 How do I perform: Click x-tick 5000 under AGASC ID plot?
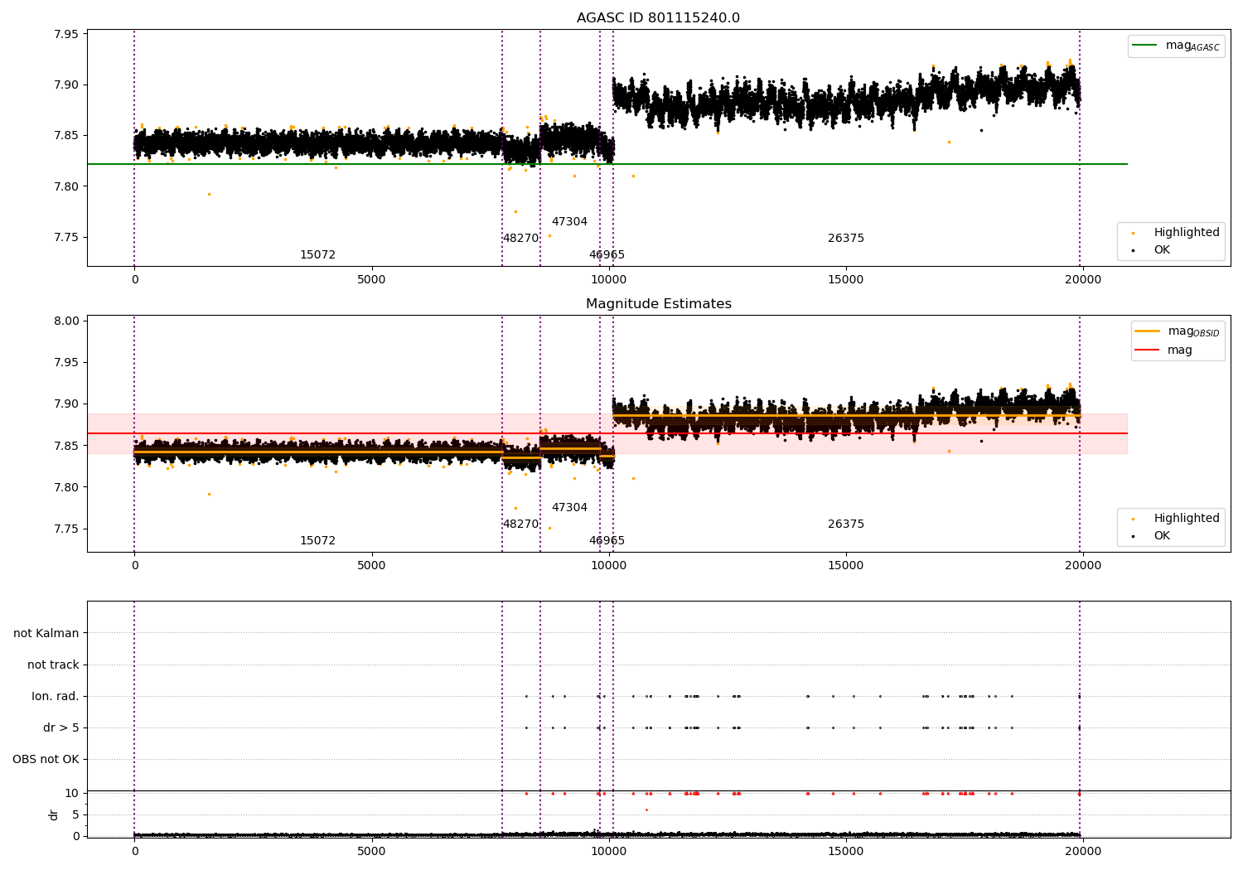[x=371, y=280]
